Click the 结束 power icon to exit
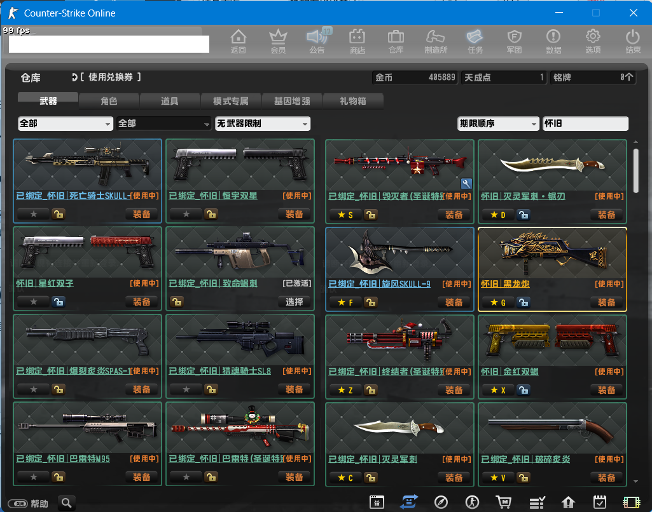This screenshot has width=652, height=512. pyautogui.click(x=633, y=41)
